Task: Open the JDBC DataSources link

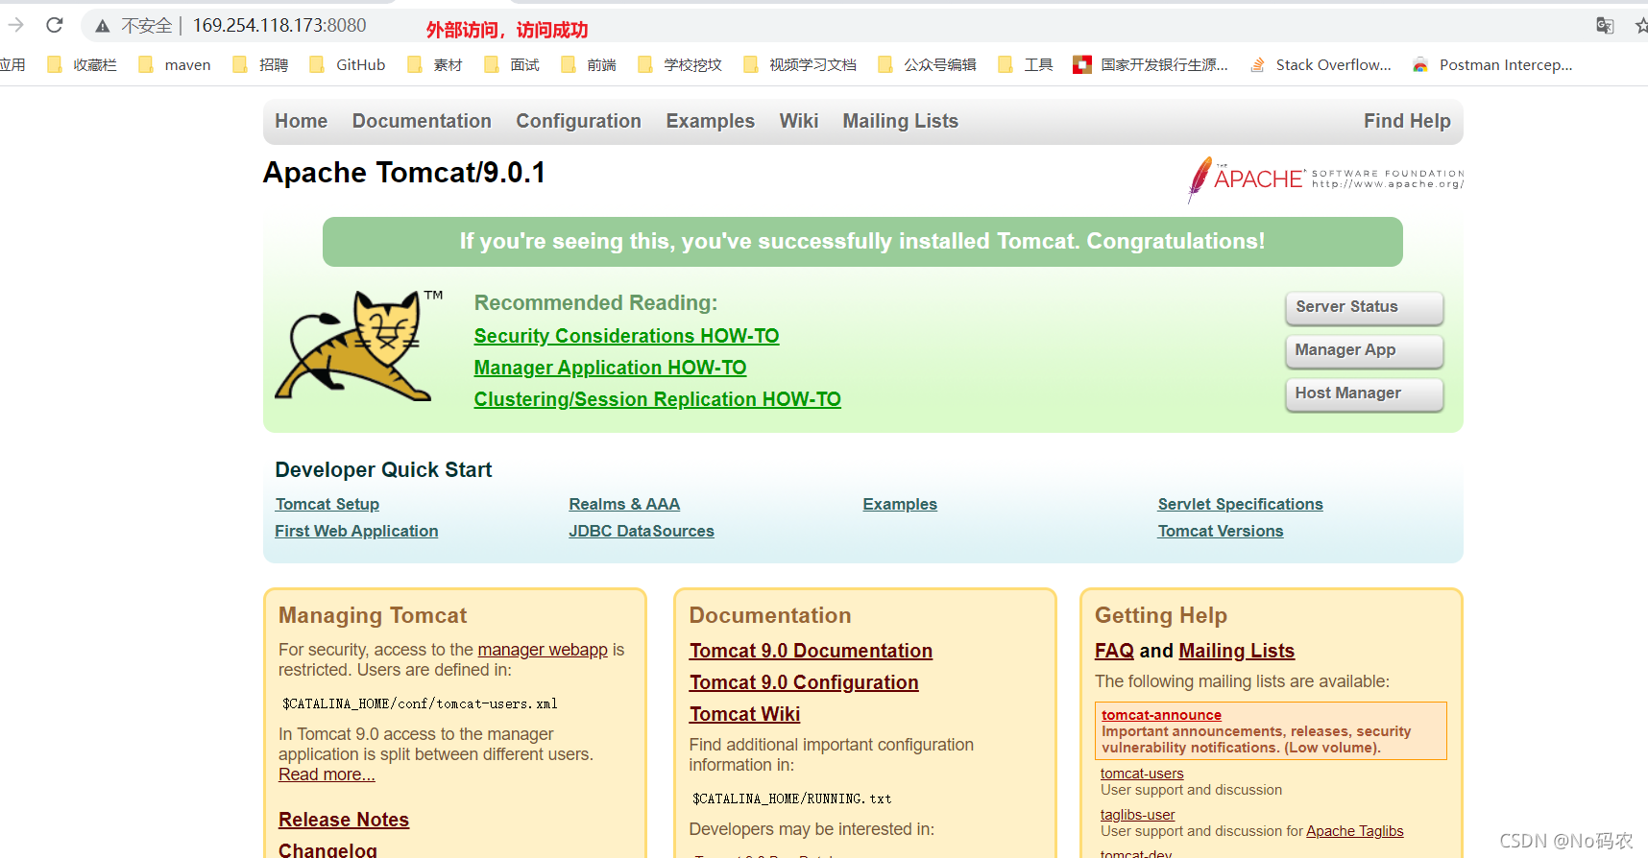Action: click(642, 531)
